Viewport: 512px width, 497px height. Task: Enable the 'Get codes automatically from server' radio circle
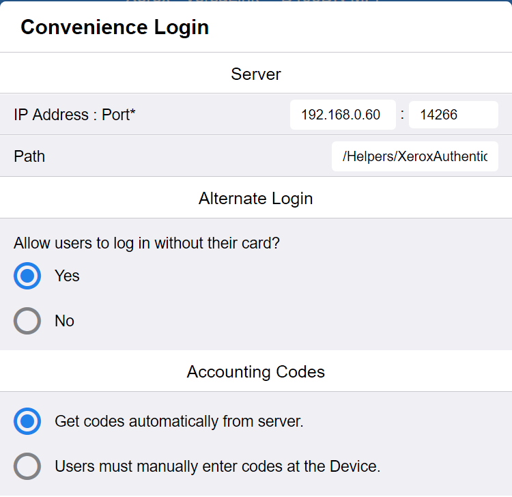pyautogui.click(x=27, y=422)
